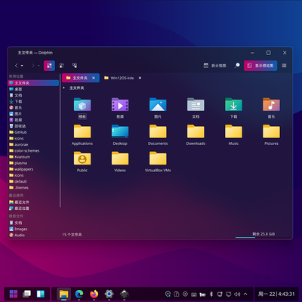Expand the breadcrumb arrow before 主文件夹
This screenshot has height=302, width=302.
click(x=64, y=88)
